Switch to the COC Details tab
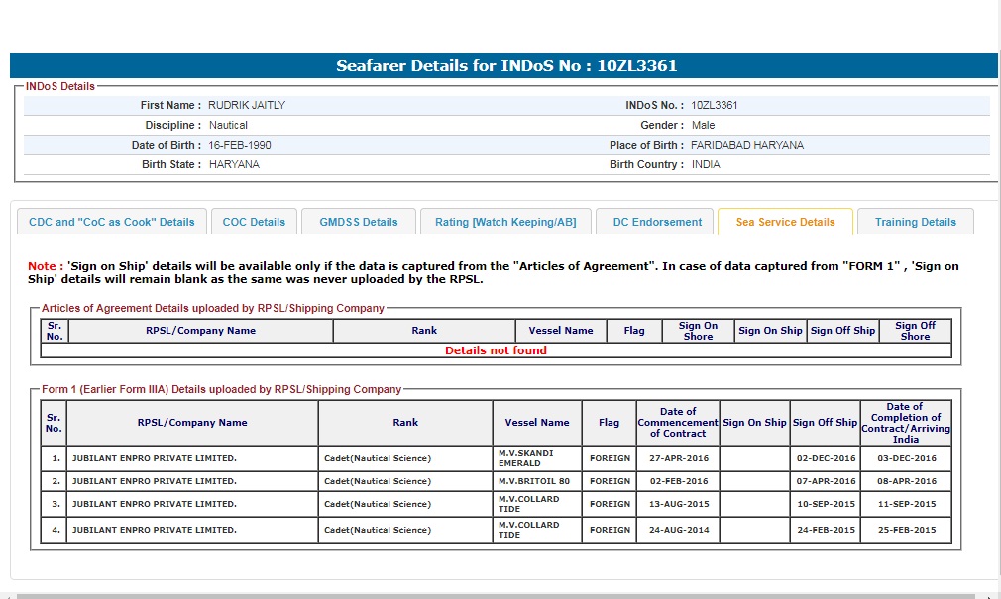 254,222
